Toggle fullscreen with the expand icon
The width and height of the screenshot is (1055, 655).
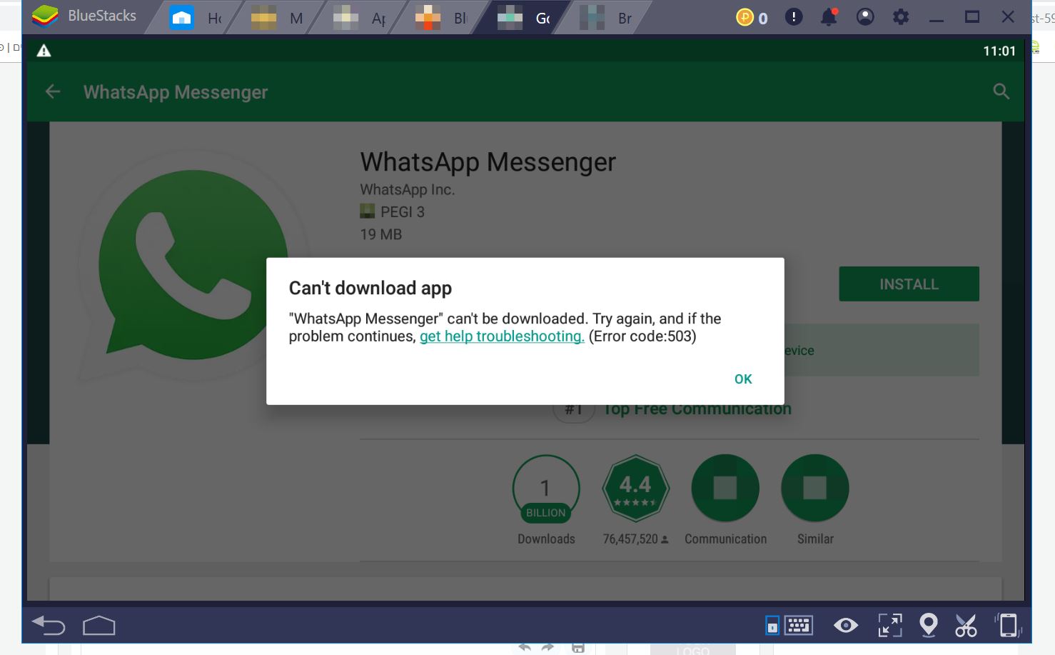pos(890,626)
